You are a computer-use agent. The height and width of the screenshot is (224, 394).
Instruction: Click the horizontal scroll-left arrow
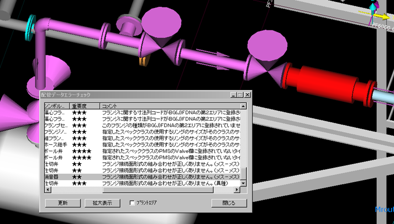pyautogui.click(x=47, y=189)
